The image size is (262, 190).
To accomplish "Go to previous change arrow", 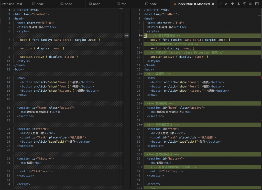I will pyautogui.click(x=232, y=4).
